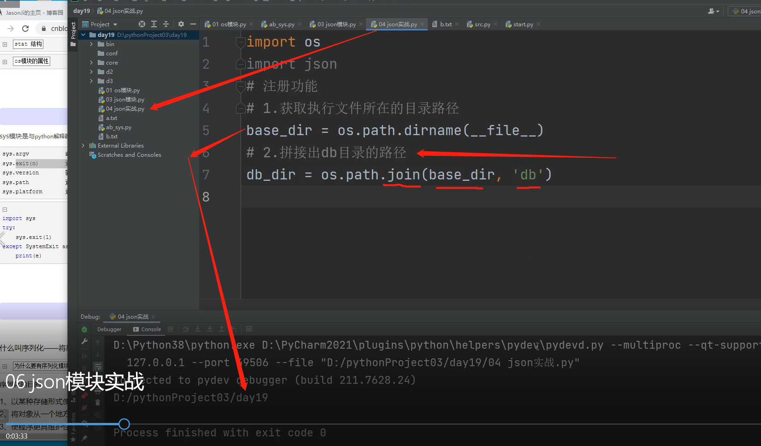
Task: Open Project panel settings gear
Action: [x=181, y=24]
